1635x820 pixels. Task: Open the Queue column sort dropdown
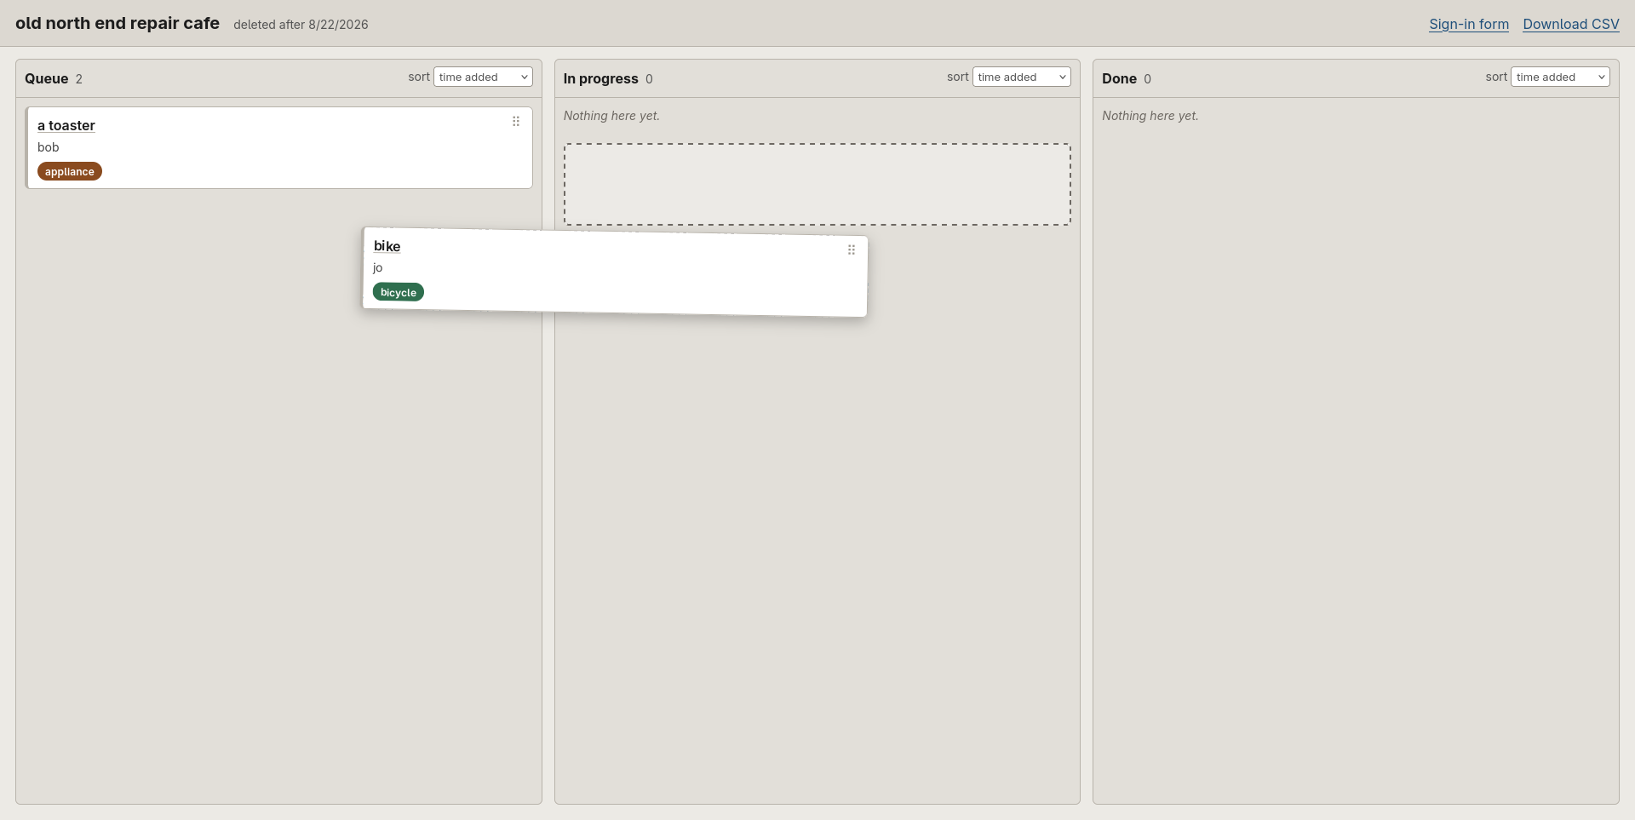click(483, 77)
